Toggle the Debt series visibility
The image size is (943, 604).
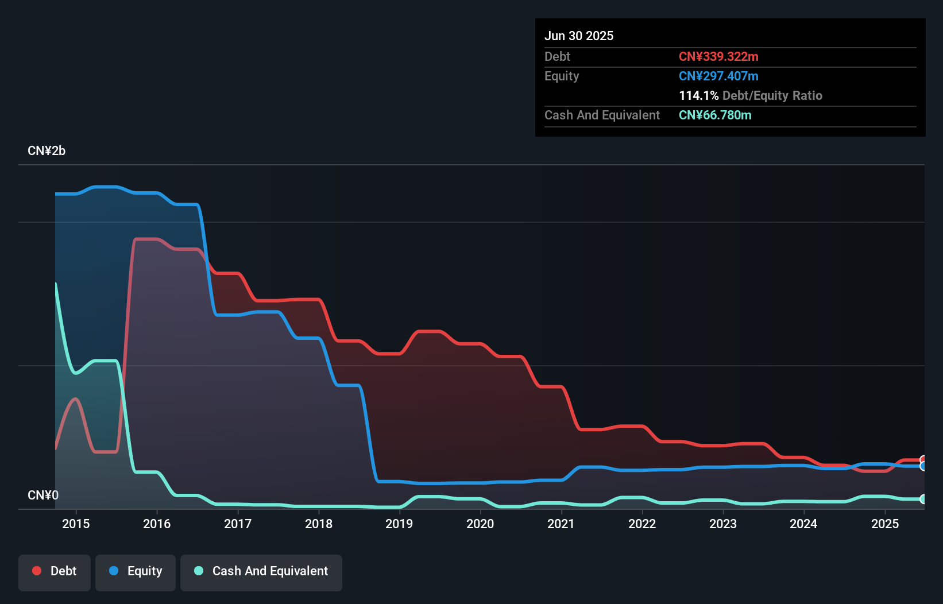tap(54, 571)
